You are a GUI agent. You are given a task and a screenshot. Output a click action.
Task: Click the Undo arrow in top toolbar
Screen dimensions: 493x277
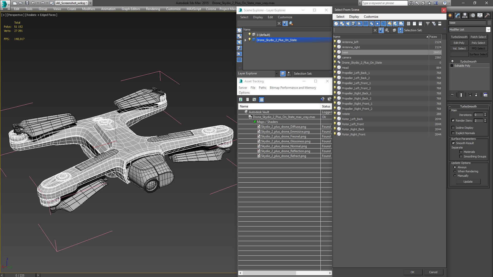33,3
